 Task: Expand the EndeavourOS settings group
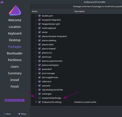[x=36, y=102]
